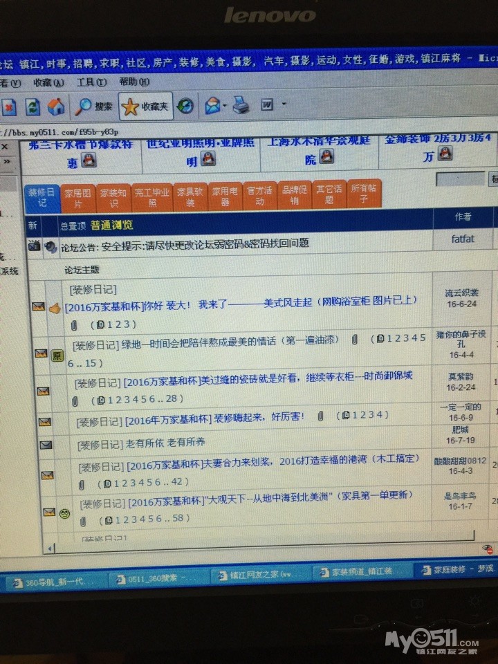Toggle the 收藏夹 favorites panel button

[x=145, y=107]
